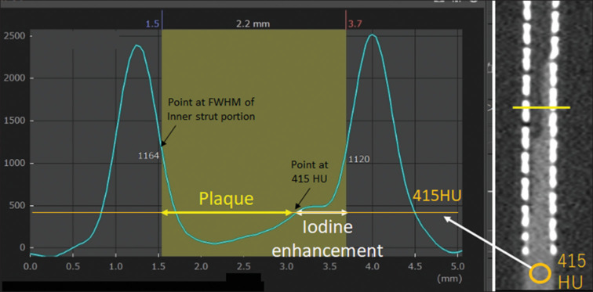
Task: Click the Point at FWHM annotation text
Action: (x=212, y=110)
